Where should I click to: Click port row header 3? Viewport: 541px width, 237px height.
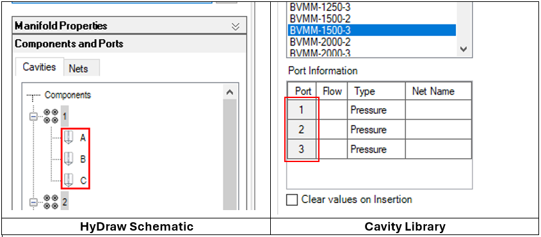click(302, 149)
